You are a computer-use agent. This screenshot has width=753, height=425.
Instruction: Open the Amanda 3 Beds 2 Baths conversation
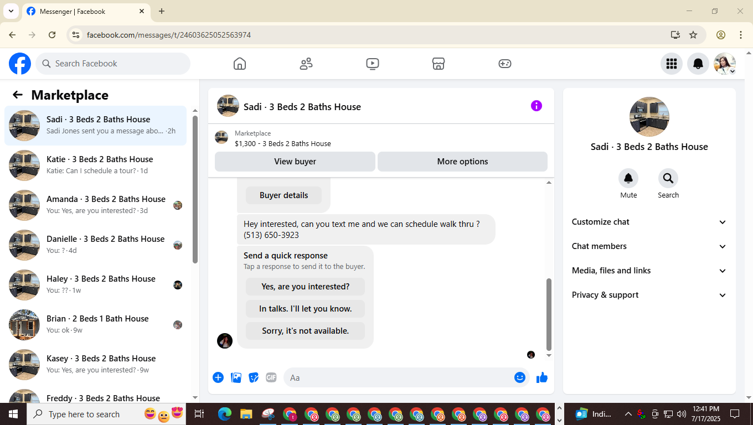(x=95, y=205)
